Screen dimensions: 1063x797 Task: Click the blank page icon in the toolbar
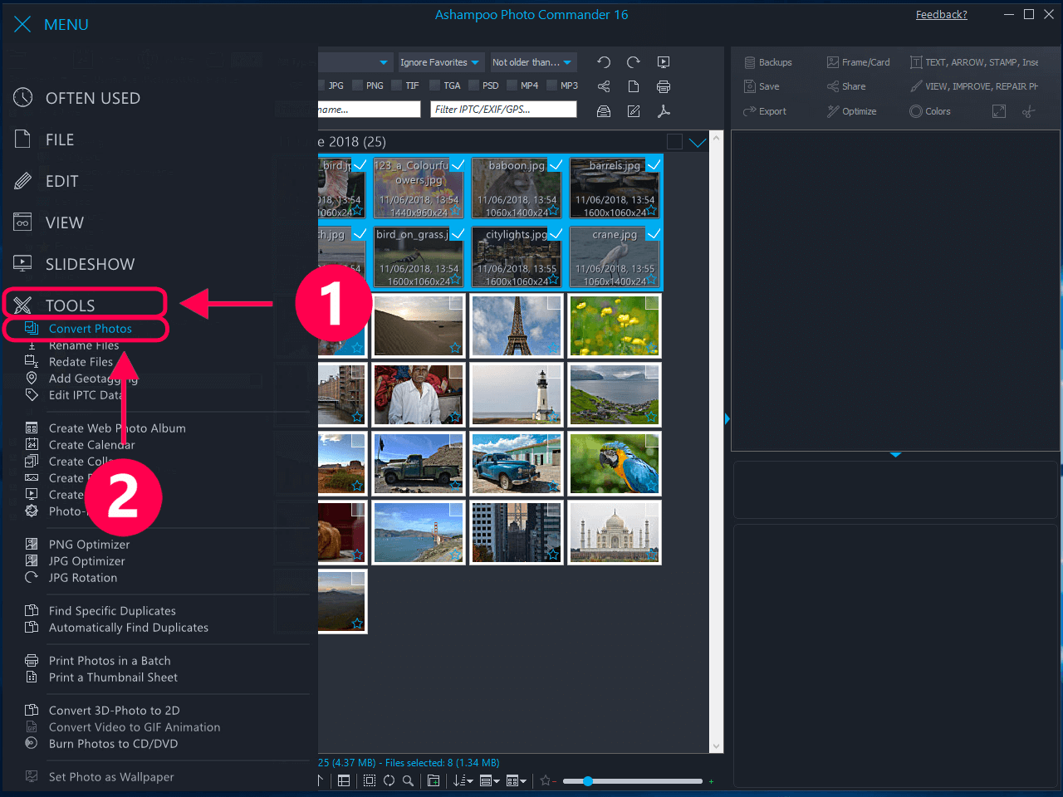[634, 86]
